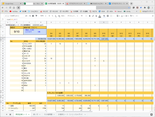Open a new browser tab
This screenshot has width=155, height=117.
pos(131,4)
